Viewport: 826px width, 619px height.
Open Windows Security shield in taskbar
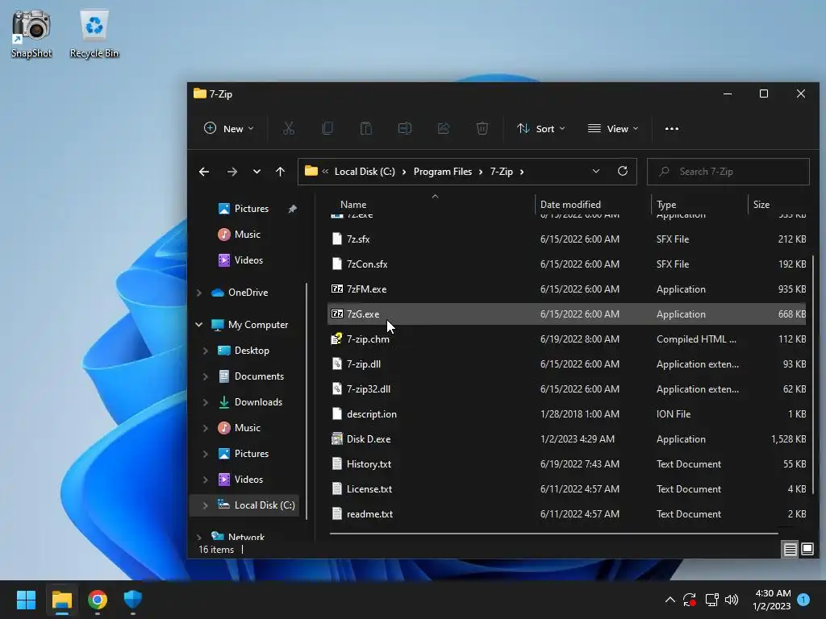pos(133,600)
